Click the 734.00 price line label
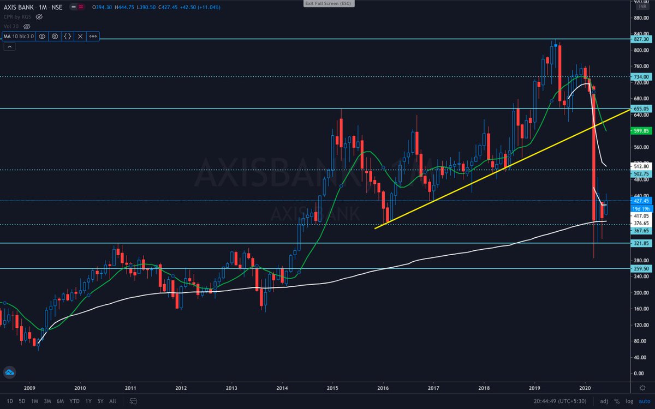 pos(642,77)
